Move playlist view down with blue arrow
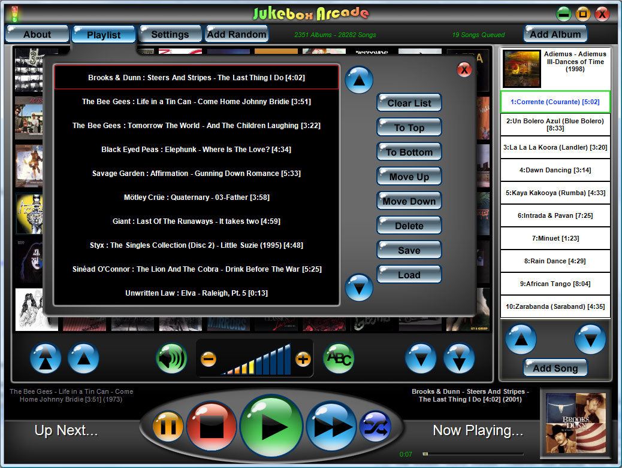The image size is (622, 468). tap(359, 287)
